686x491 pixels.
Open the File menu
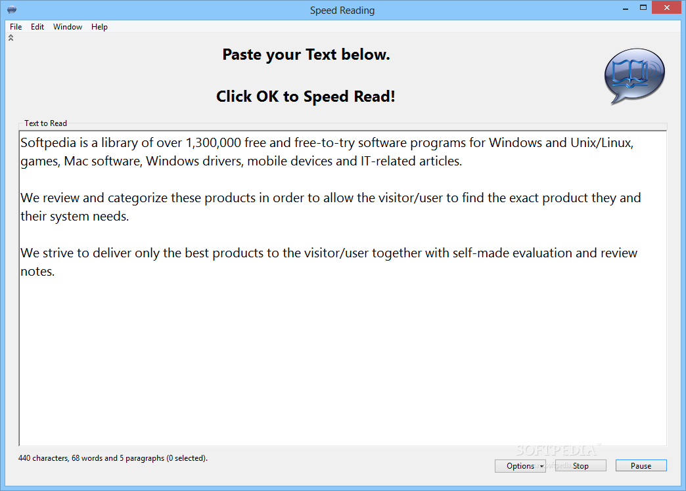(16, 27)
